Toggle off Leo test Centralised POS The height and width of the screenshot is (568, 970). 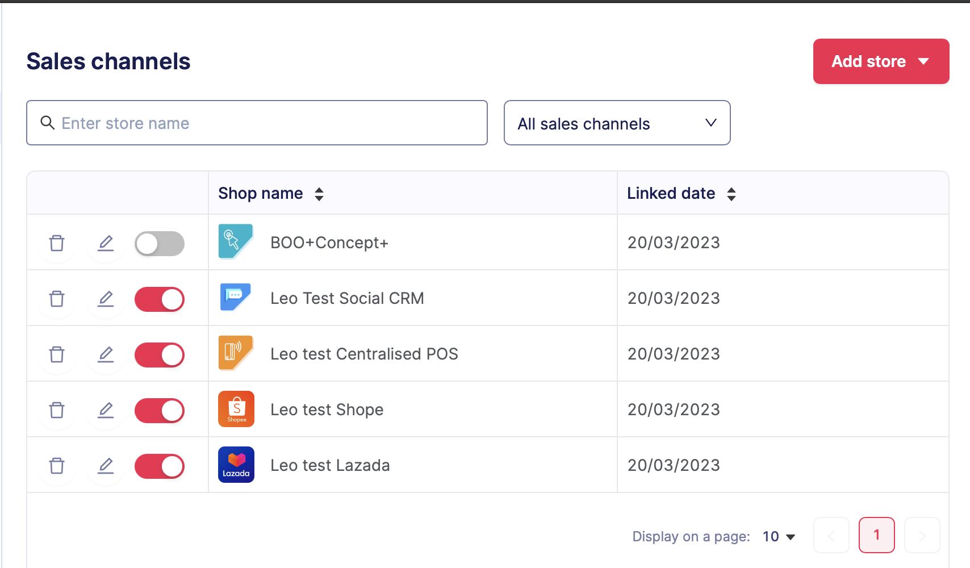pos(160,355)
